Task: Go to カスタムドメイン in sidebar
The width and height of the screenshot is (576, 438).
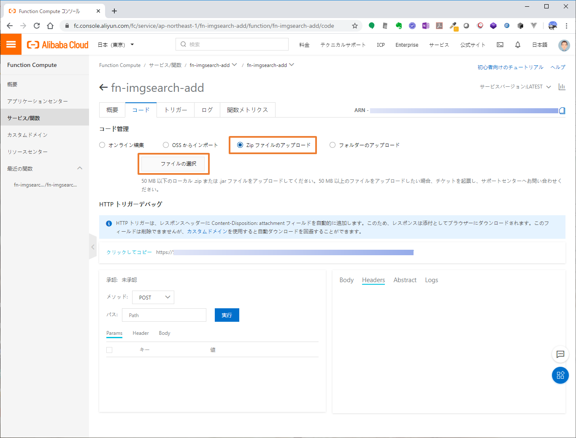Action: coord(27,135)
